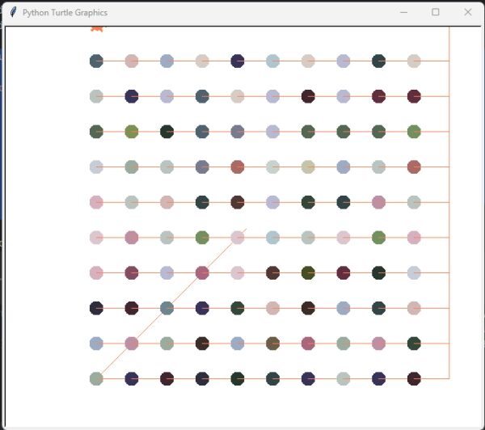The height and width of the screenshot is (430, 485).
Task: Click the bottom-left dot where the diagonal starts
Action: tap(96, 378)
